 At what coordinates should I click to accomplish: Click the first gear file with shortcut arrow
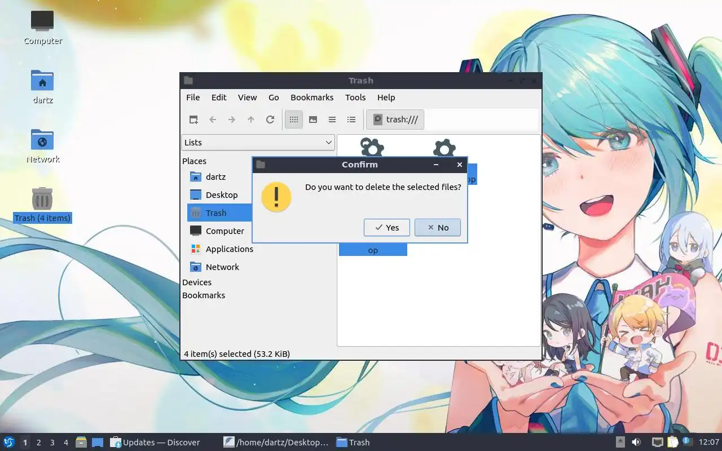point(372,147)
